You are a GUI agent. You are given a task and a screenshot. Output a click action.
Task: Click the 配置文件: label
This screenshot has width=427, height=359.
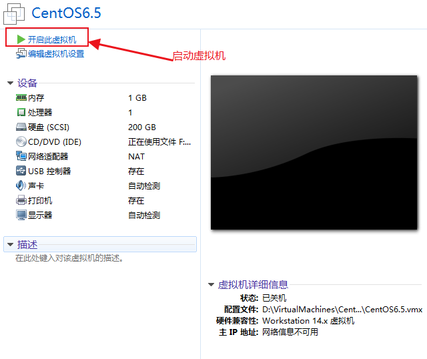point(242,310)
